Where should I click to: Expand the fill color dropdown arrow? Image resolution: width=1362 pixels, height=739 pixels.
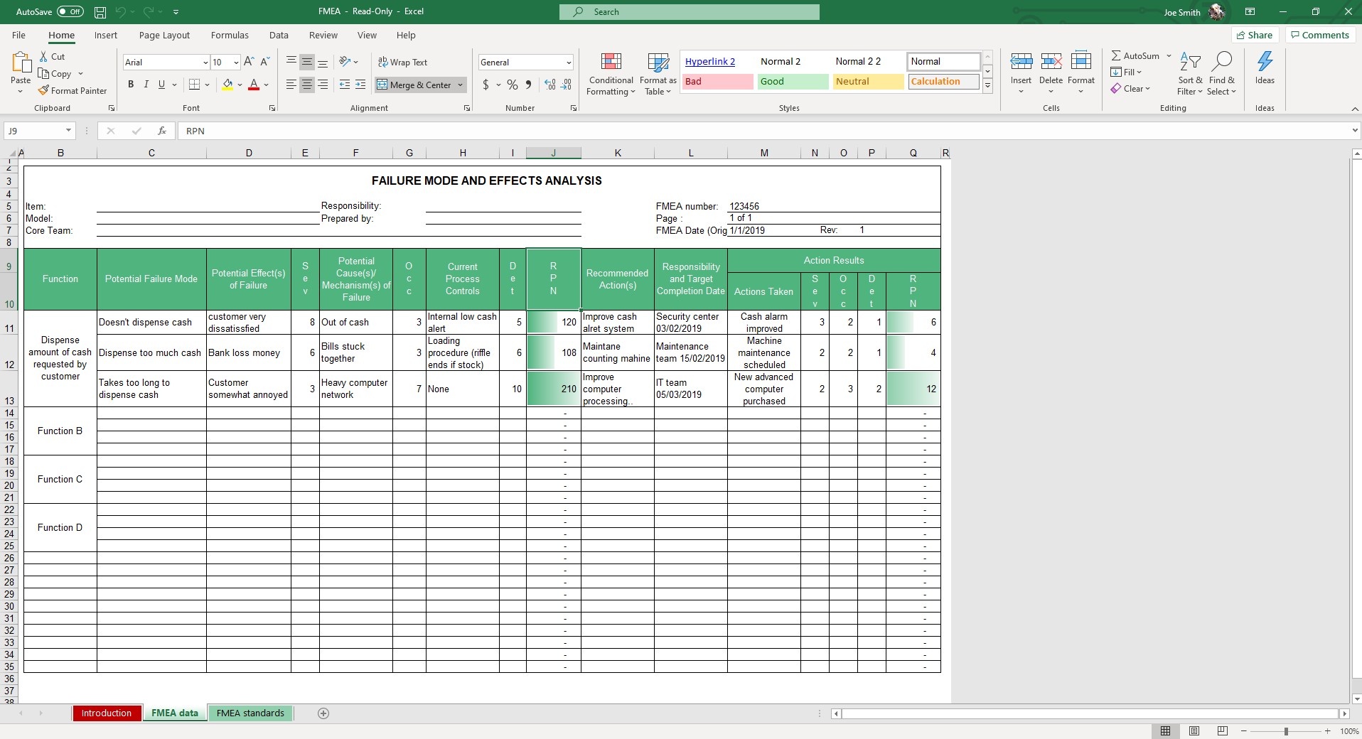pos(240,85)
